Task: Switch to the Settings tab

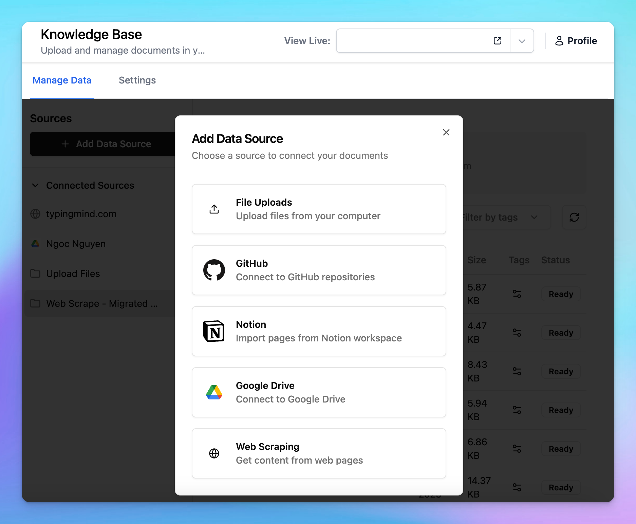Action: [x=137, y=80]
